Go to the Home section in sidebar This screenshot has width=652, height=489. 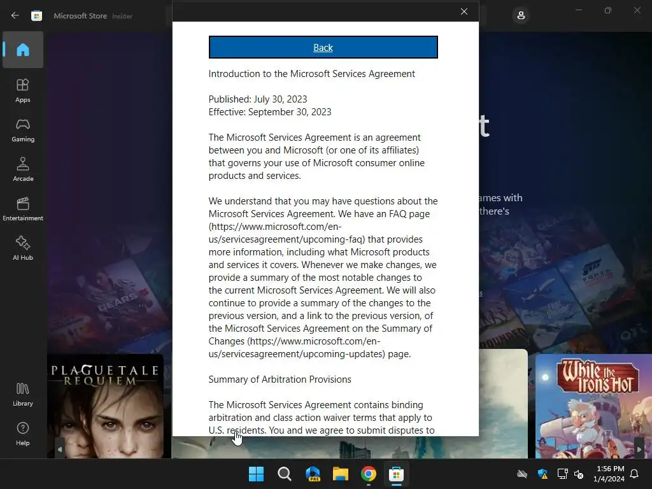23,50
